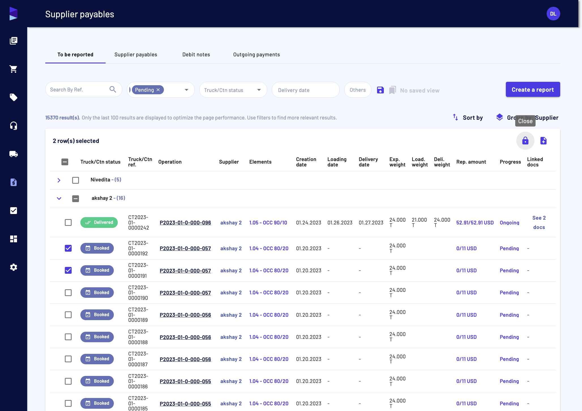Open the invoice dollar sidebar icon

13,182
